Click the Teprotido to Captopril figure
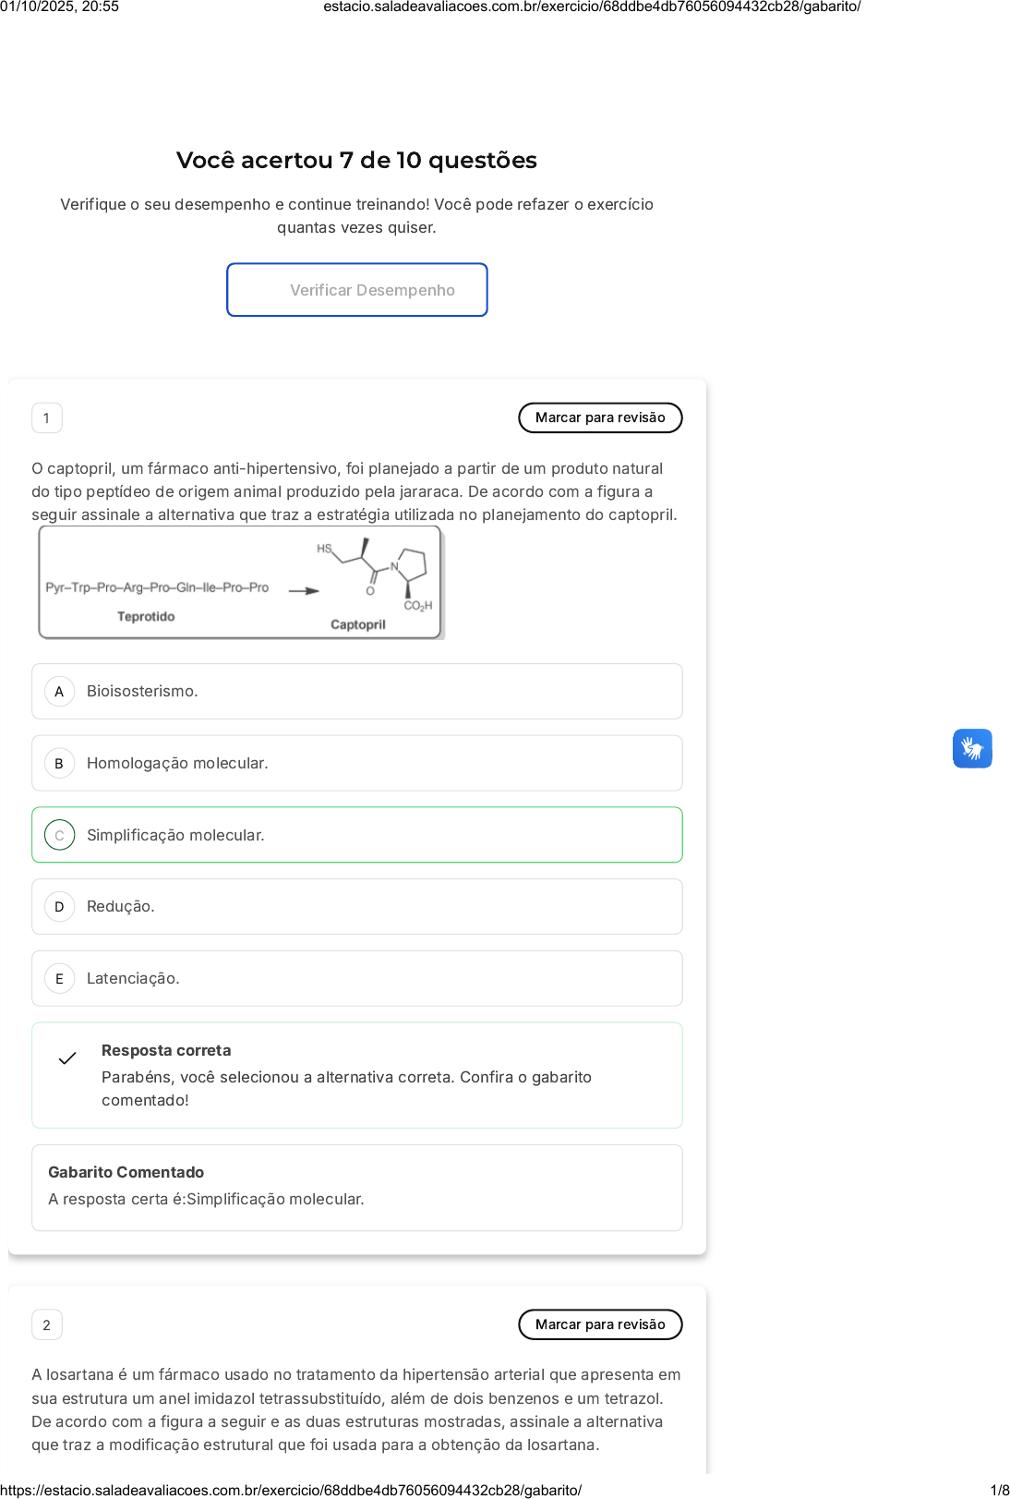Screen dimensions: 1010x1499 click(x=240, y=583)
